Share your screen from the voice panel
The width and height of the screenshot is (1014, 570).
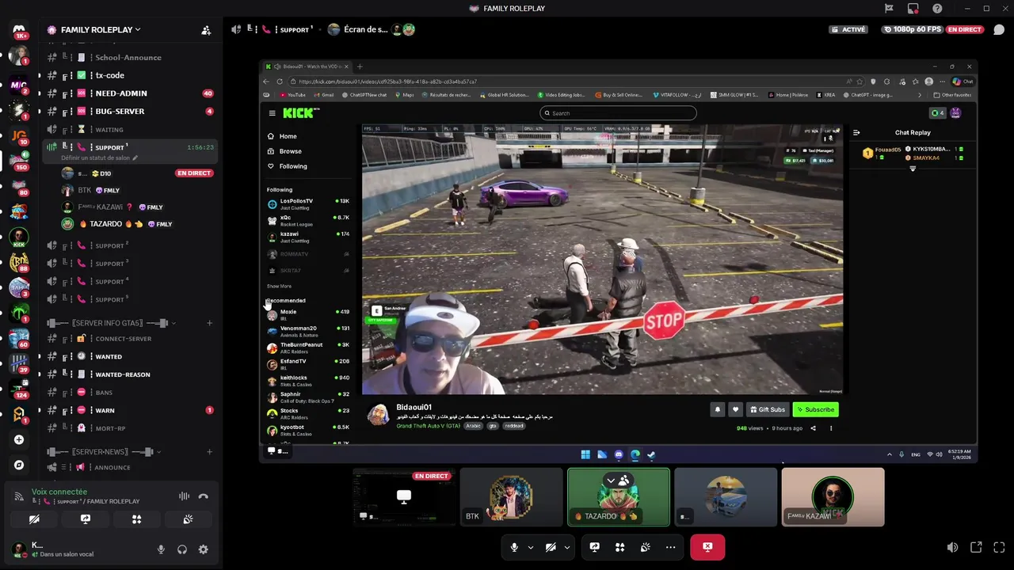[86, 519]
